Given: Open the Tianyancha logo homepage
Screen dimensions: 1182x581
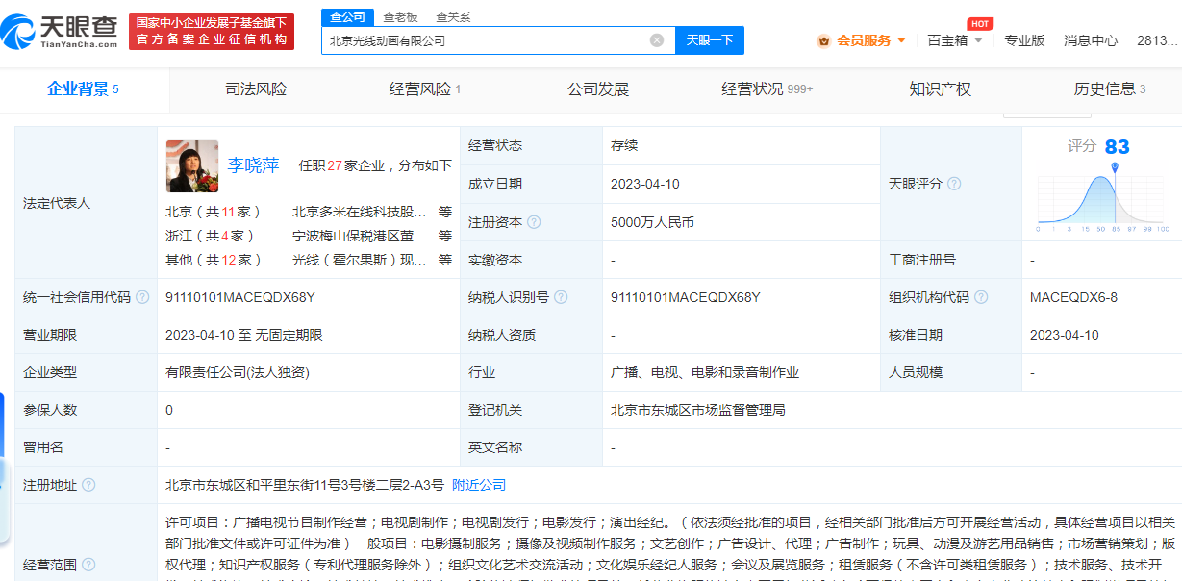Looking at the screenshot, I should tap(61, 32).
